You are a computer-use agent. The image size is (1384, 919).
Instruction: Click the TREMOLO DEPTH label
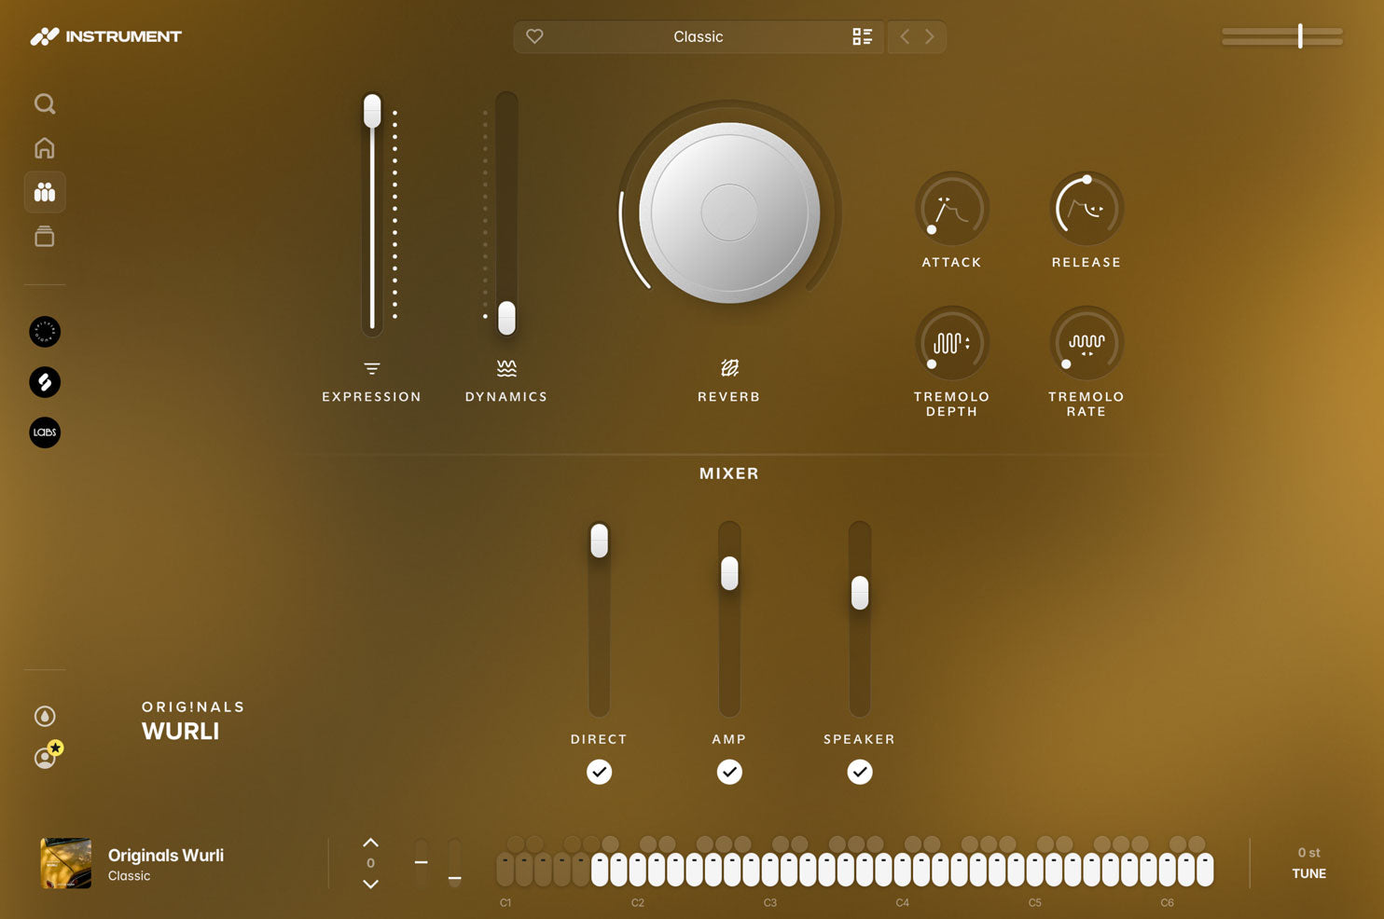pyautogui.click(x=951, y=405)
